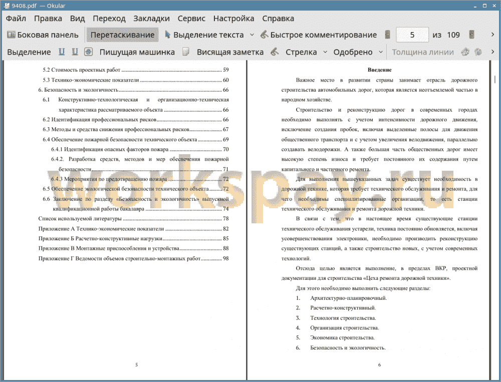The image size is (501, 382).
Task: Click entry Приложение Г Ведомости объемов
Action: point(134,258)
